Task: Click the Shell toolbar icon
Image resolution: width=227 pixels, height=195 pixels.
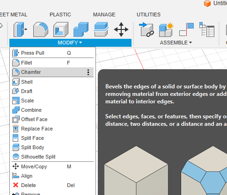Action: coord(61,29)
